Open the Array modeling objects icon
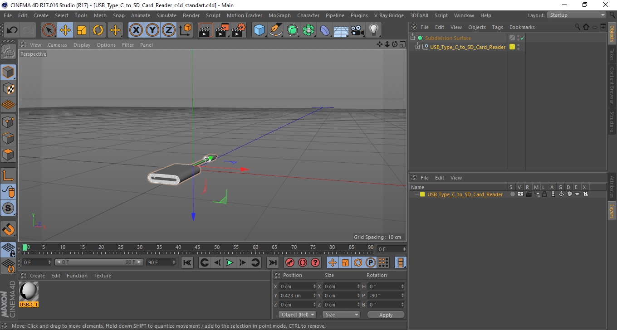 (x=308, y=30)
